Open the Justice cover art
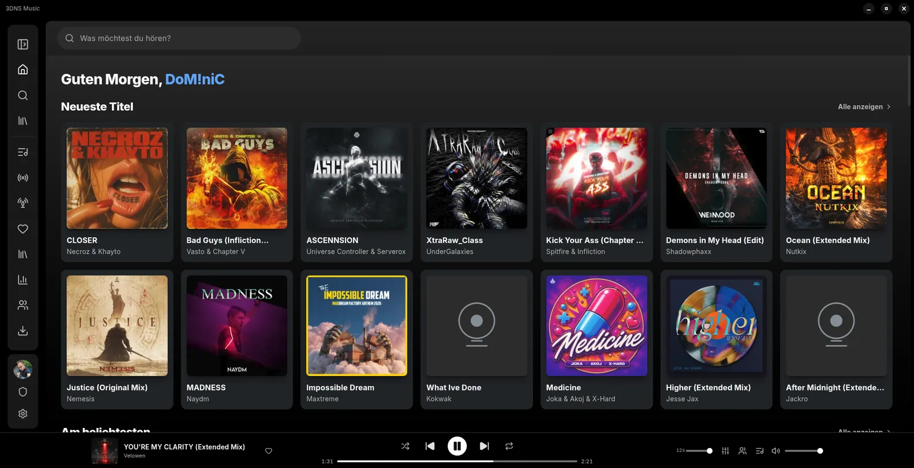Image resolution: width=914 pixels, height=468 pixels. pos(117,326)
